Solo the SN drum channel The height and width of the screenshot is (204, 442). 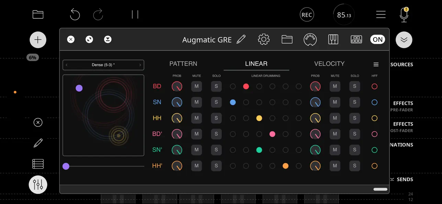coord(216,102)
